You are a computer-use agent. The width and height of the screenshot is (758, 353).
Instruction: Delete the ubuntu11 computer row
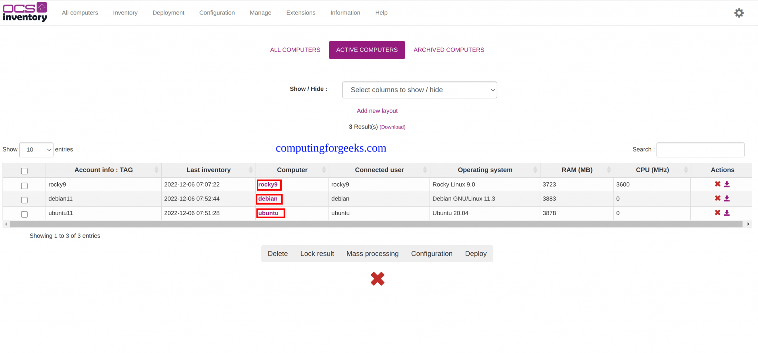click(x=717, y=213)
